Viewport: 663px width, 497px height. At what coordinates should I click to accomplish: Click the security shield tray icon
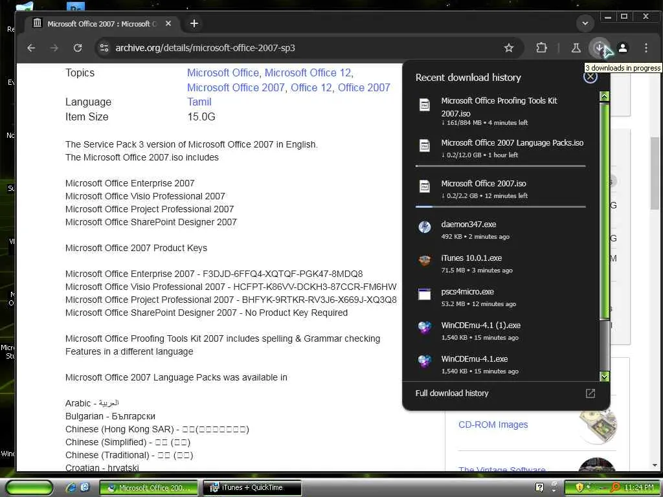pyautogui.click(x=579, y=487)
